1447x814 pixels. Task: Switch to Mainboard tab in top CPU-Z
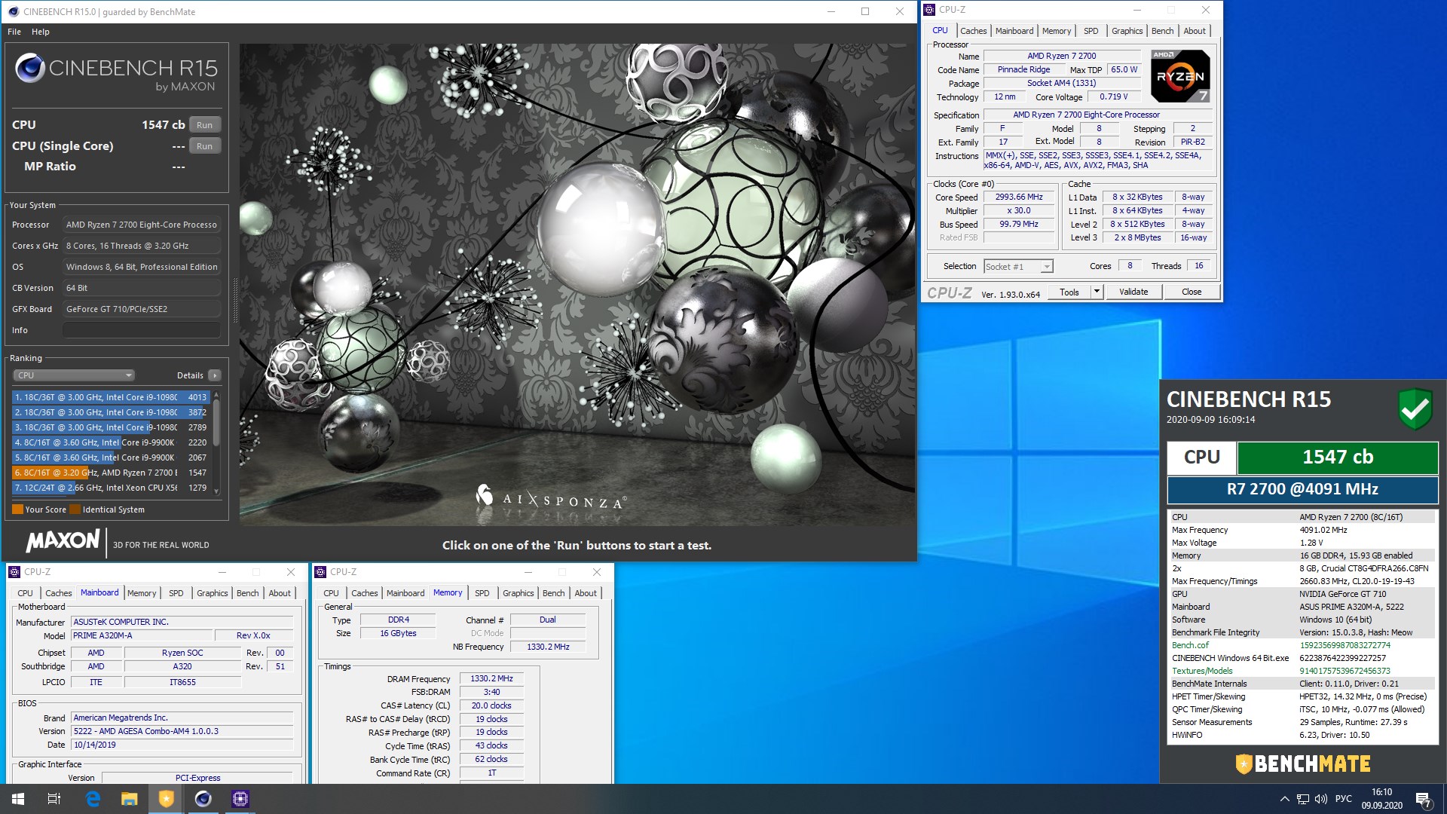coord(1014,31)
